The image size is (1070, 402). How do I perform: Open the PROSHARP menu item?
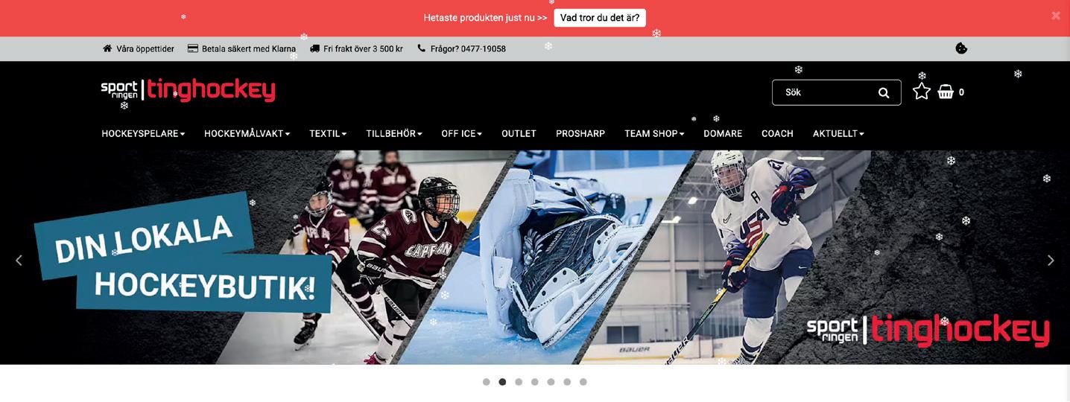click(580, 134)
